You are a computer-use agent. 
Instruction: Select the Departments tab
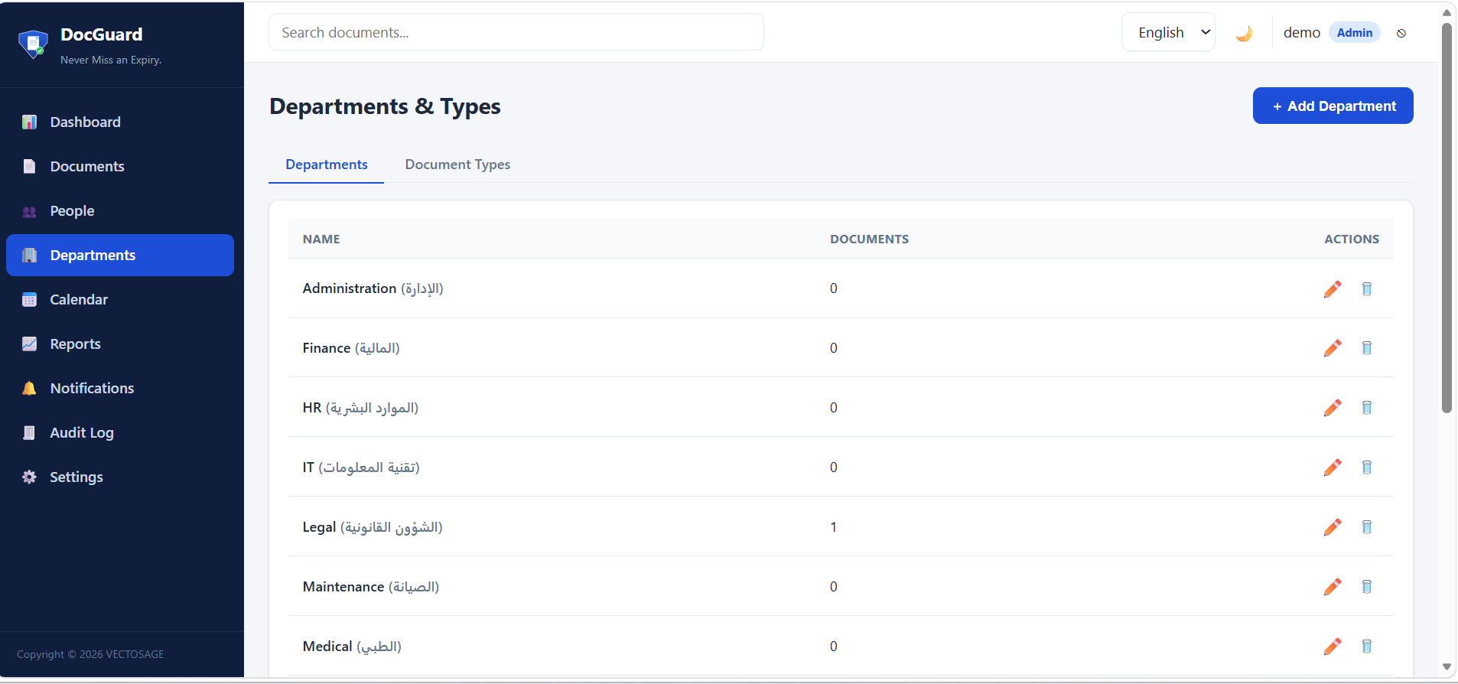327,164
